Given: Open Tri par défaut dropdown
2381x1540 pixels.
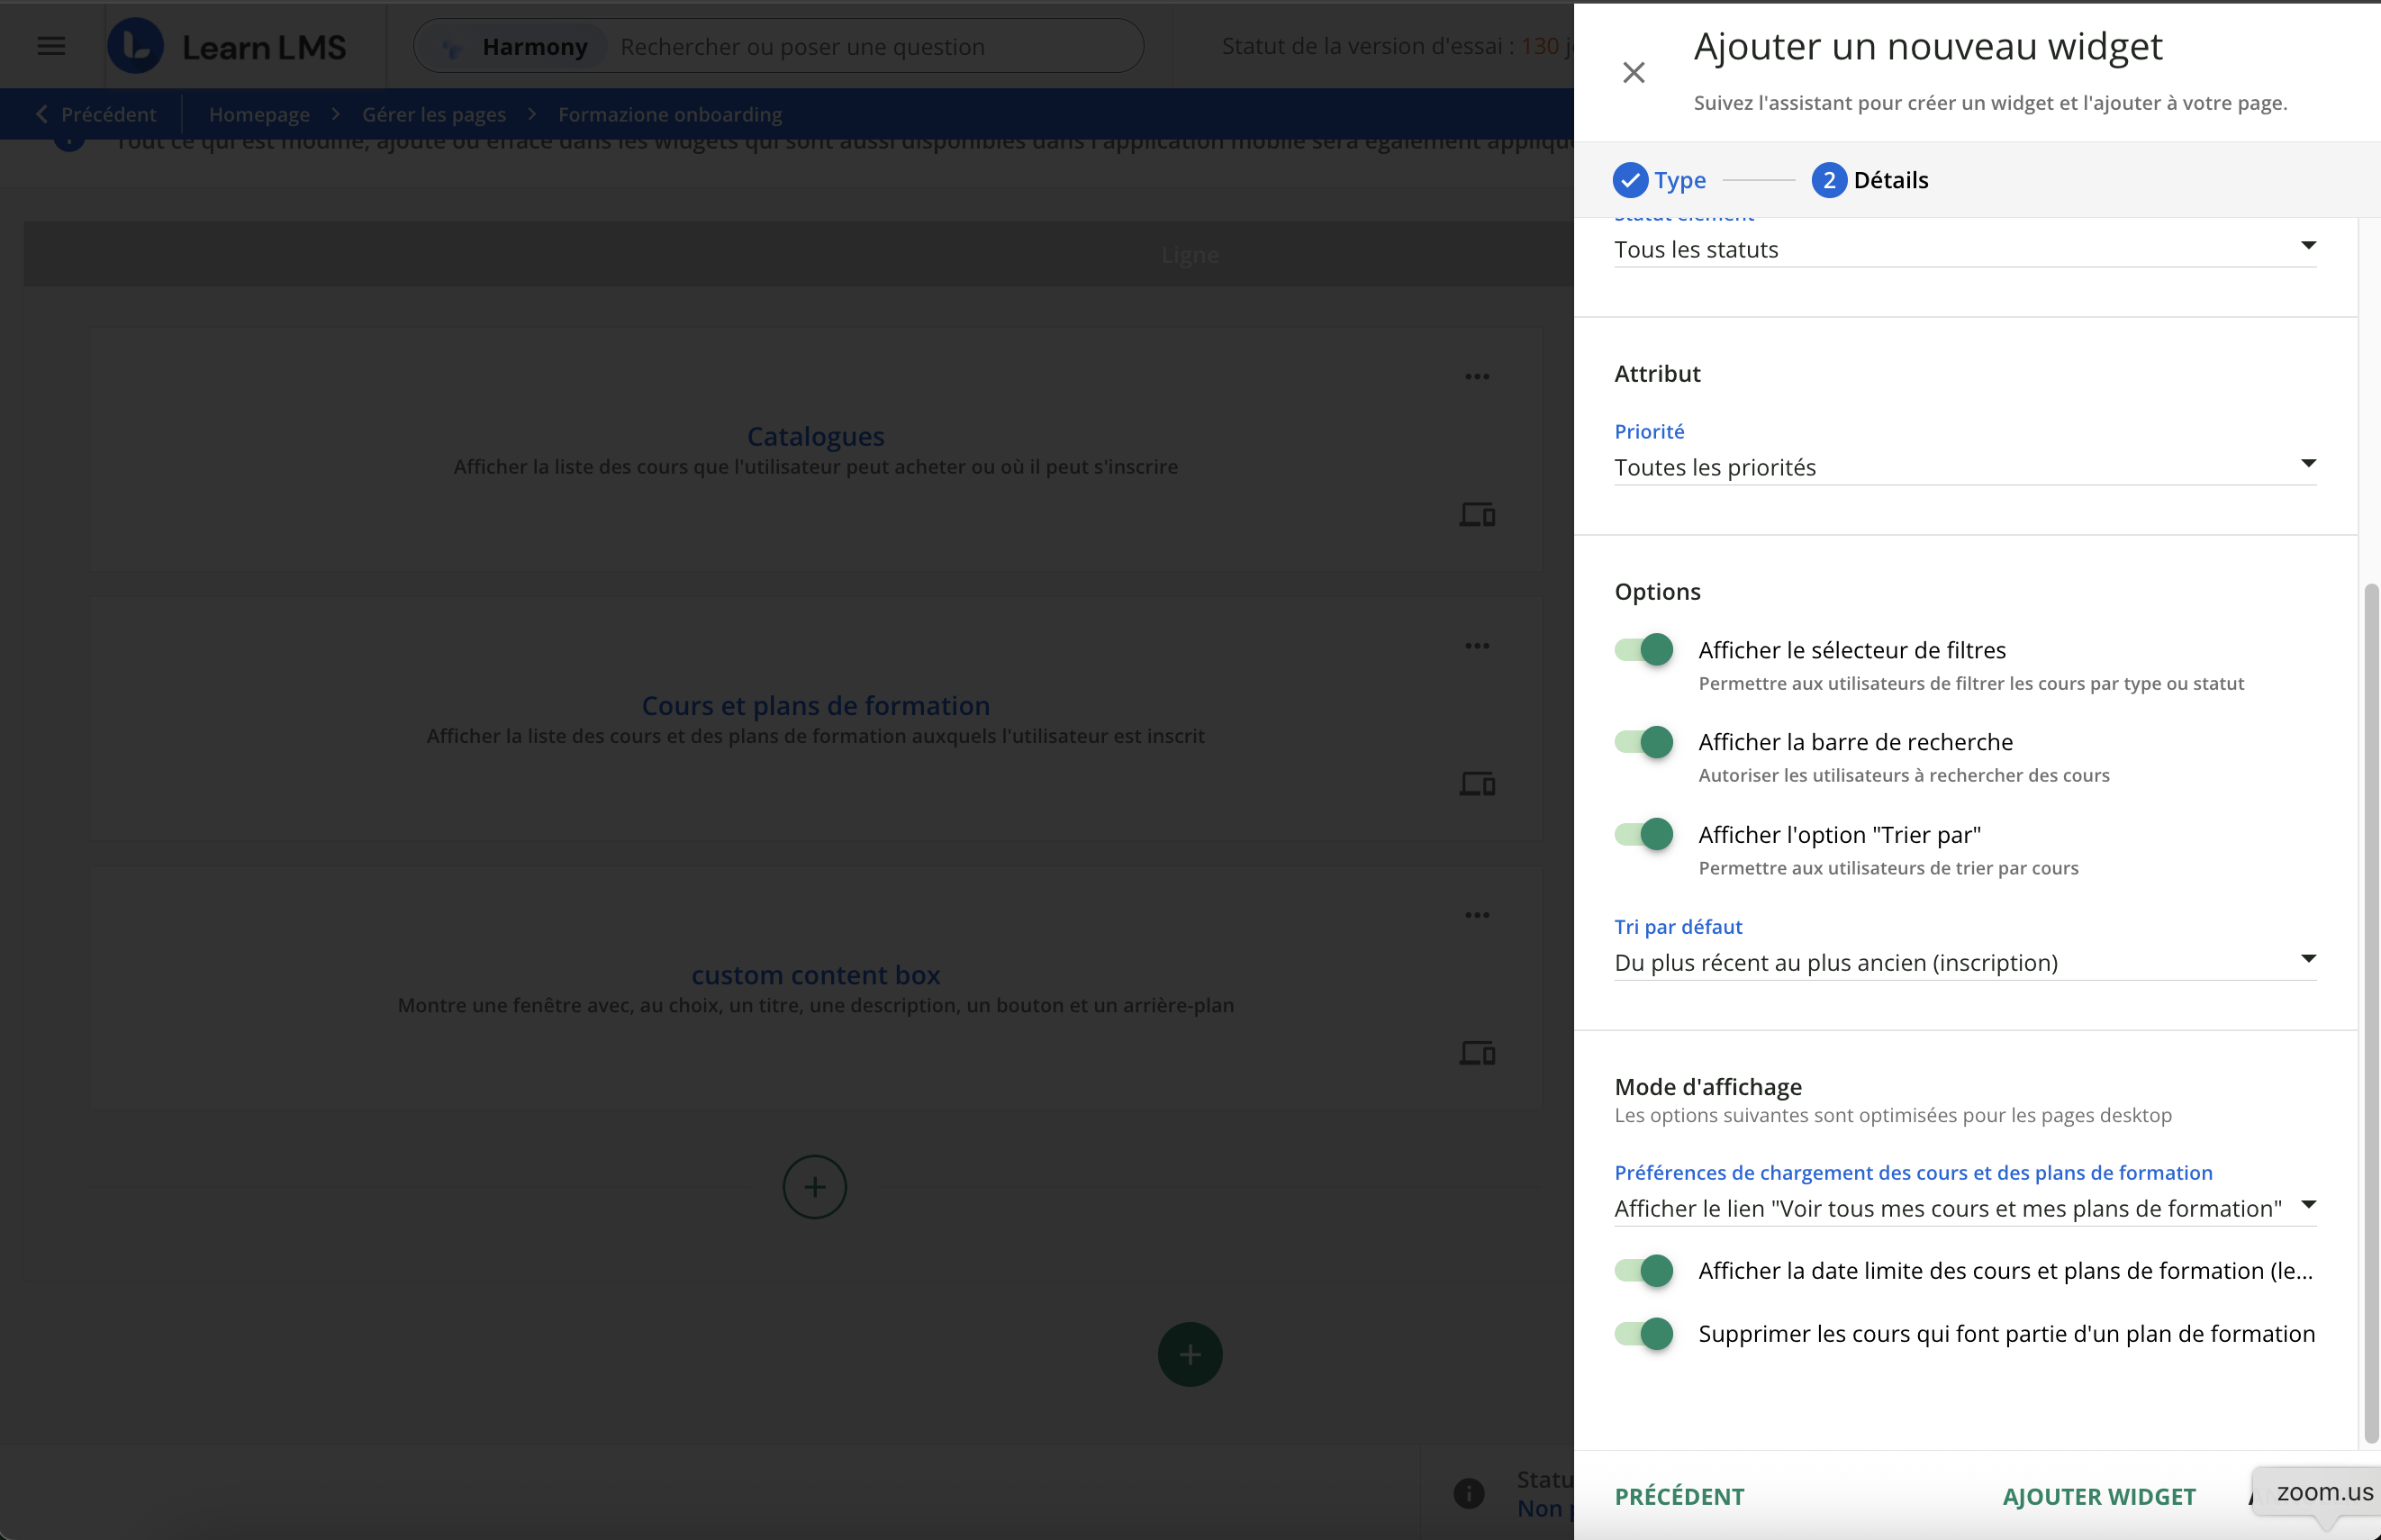Looking at the screenshot, I should [x=1964, y=962].
